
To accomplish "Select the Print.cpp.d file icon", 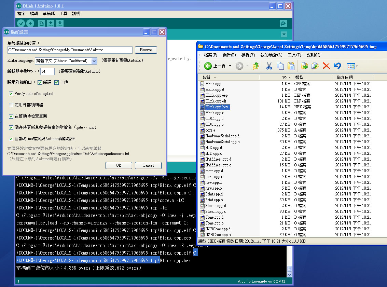I will (202, 194).
